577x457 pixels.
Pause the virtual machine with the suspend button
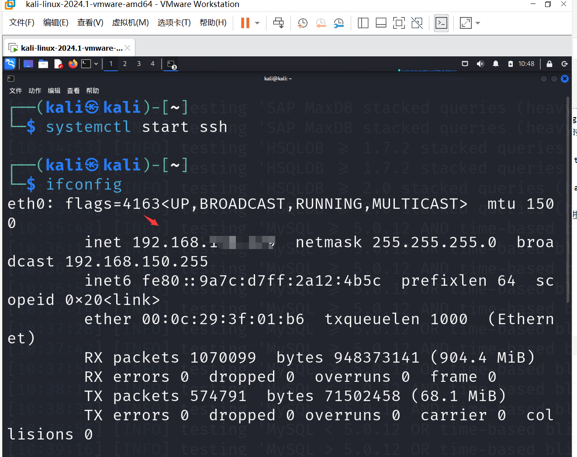[x=245, y=23]
